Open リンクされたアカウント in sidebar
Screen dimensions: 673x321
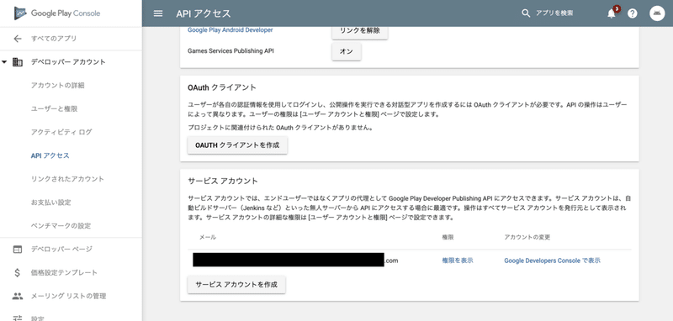point(67,179)
